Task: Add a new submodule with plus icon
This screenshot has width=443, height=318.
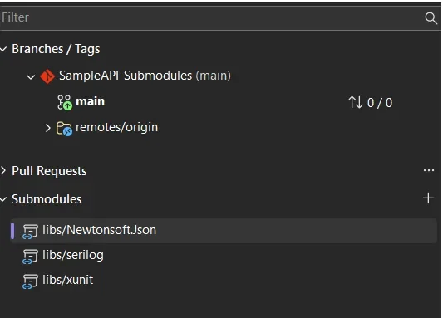Action: click(x=428, y=198)
